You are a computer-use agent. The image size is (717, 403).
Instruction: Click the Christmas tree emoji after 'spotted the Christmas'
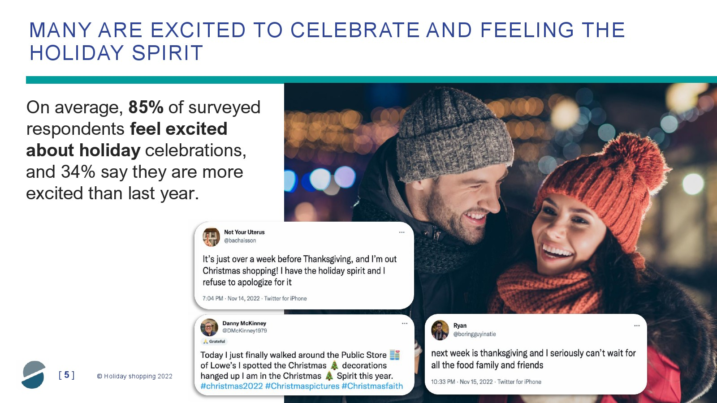pos(334,365)
